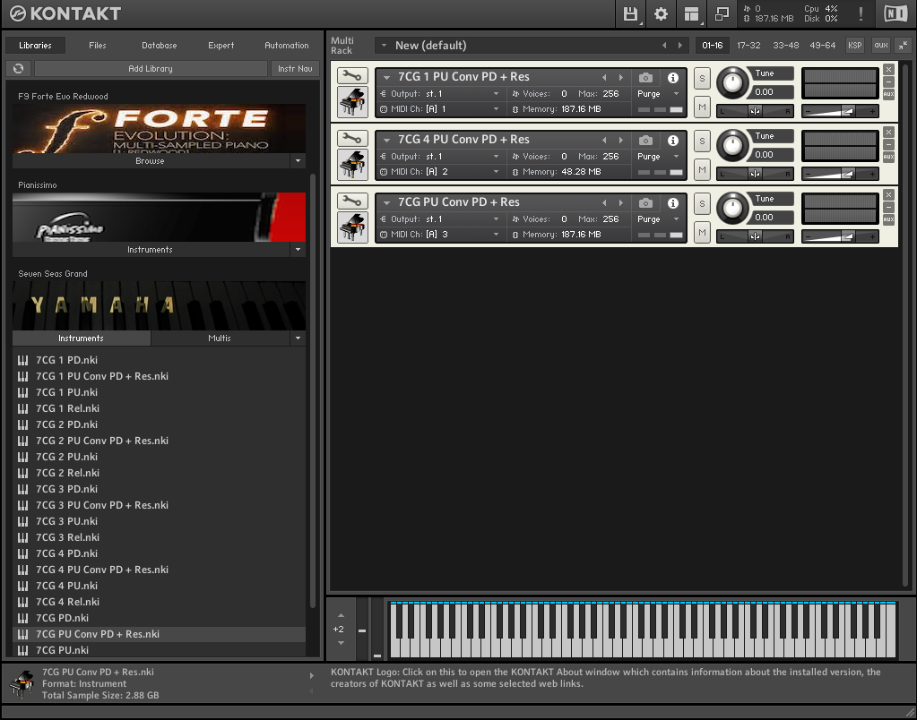Open the save/load files menu icon

click(x=630, y=14)
